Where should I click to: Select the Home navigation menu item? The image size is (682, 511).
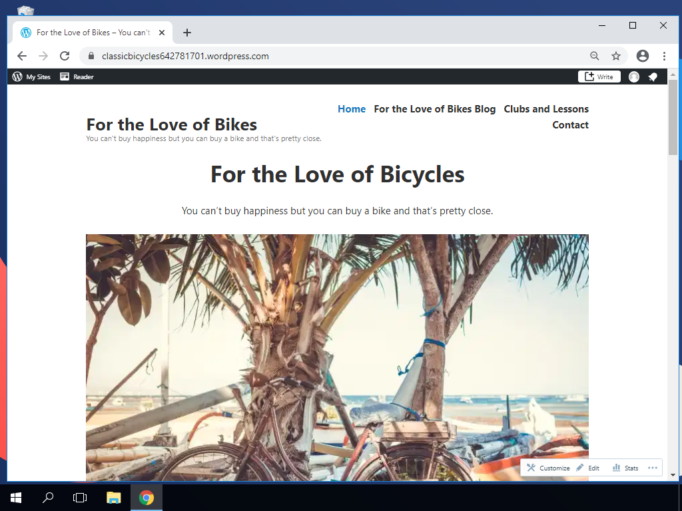pos(352,109)
